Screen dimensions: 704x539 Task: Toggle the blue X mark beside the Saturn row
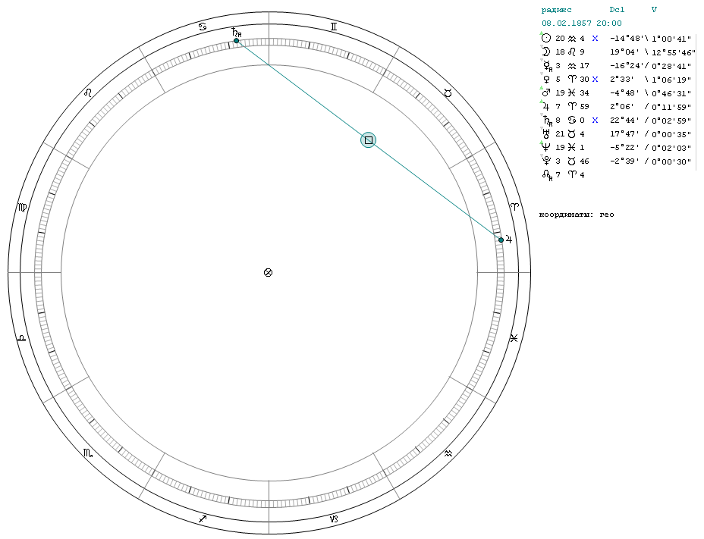595,121
